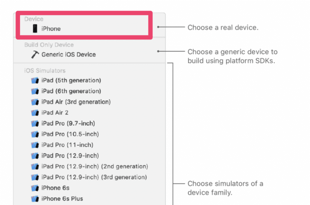Screen dimensions: 310x205
Task: Click the iPad Pro (9.7-inch) simulator icon
Action: [x=35, y=124]
